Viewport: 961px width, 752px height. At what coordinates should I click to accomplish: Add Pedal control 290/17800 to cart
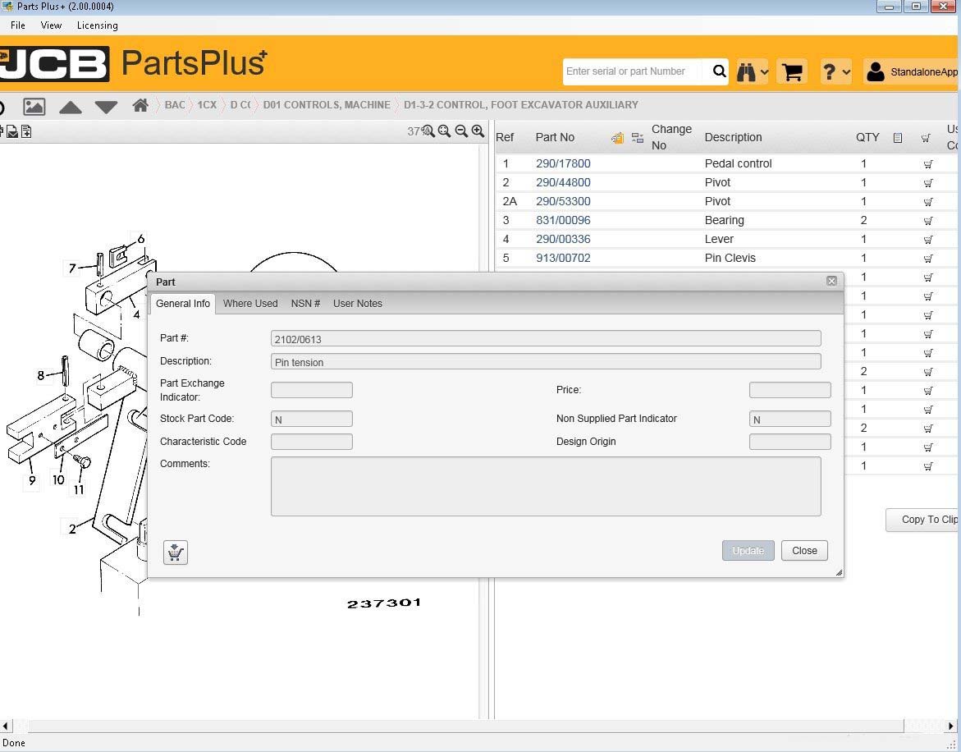click(928, 164)
